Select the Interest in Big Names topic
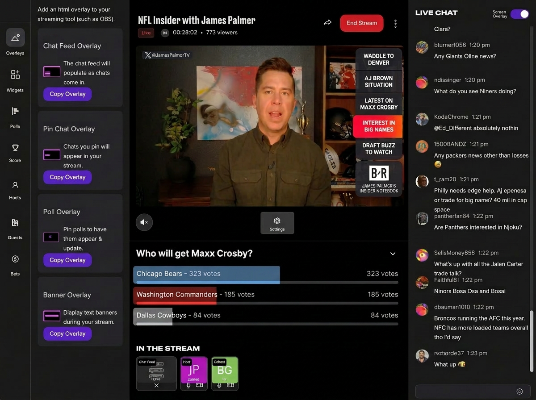The image size is (536, 400). click(x=377, y=126)
